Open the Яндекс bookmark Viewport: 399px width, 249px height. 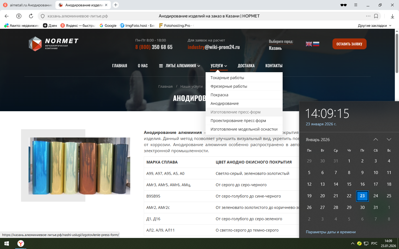pos(78,25)
